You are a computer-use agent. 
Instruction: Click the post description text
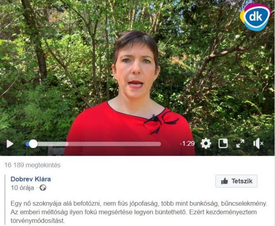[139, 212]
